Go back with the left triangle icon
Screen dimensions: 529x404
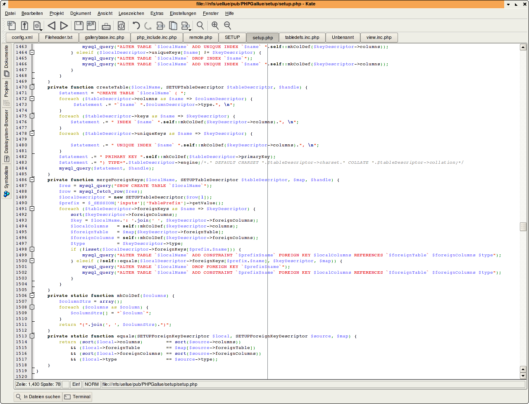tap(51, 26)
